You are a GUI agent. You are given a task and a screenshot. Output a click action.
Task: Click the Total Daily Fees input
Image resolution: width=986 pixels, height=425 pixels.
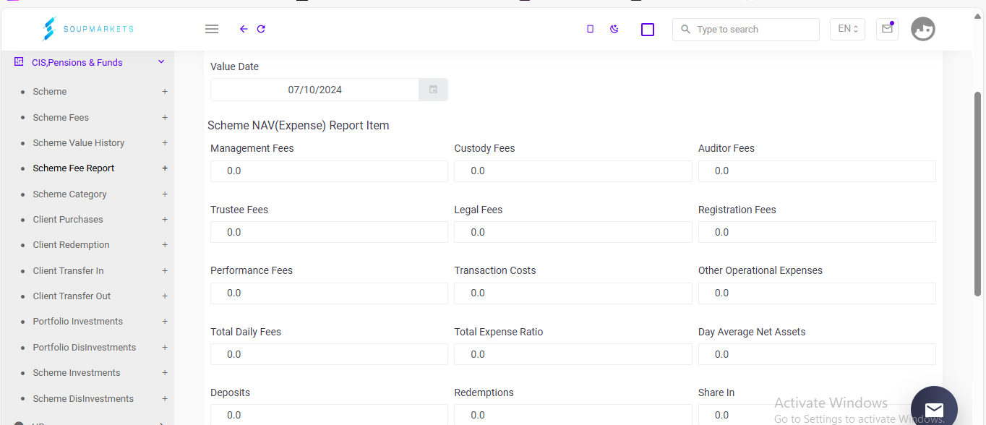[329, 354]
